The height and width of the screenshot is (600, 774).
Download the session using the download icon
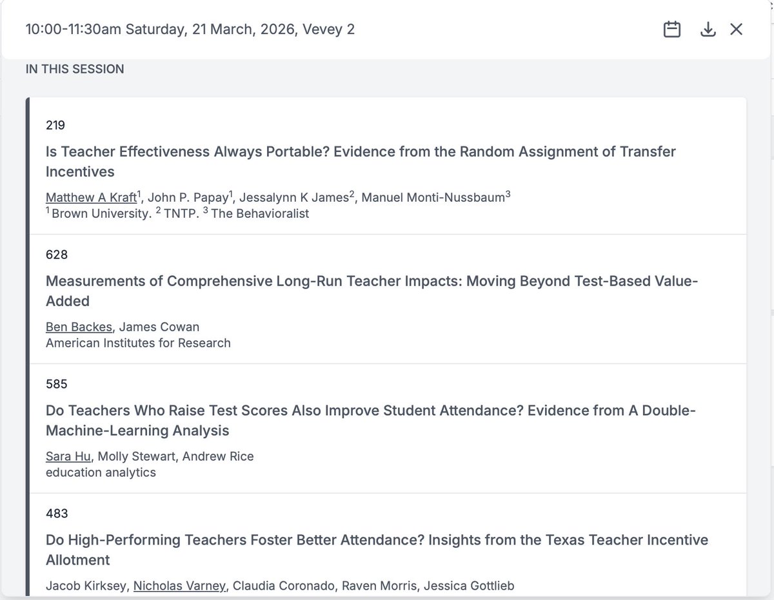point(708,30)
